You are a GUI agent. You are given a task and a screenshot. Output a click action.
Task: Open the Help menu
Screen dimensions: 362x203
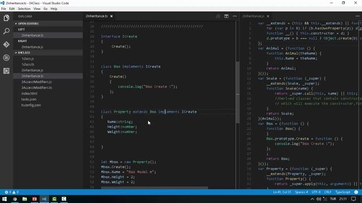[54, 9]
